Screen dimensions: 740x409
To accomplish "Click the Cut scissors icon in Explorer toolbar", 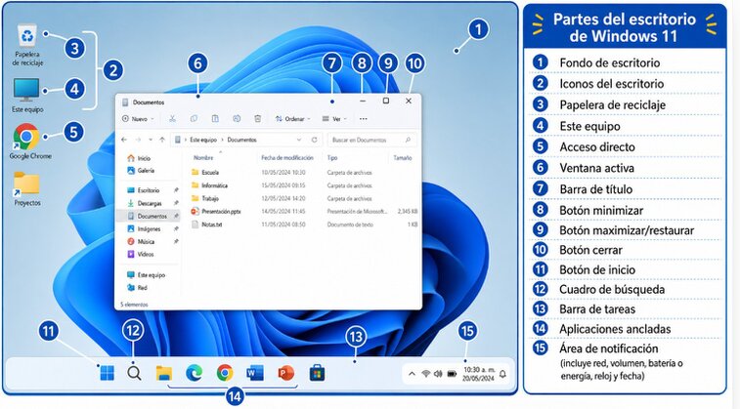I will (x=172, y=119).
